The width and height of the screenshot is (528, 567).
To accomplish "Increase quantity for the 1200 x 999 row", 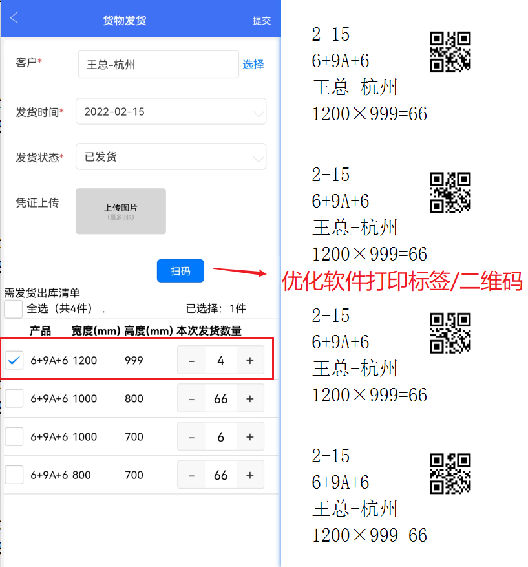I will tap(250, 360).
